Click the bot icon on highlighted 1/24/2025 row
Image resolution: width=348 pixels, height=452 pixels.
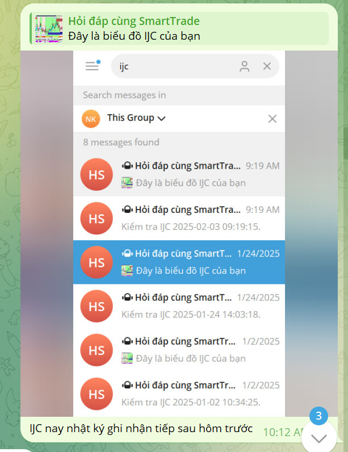[127, 253]
